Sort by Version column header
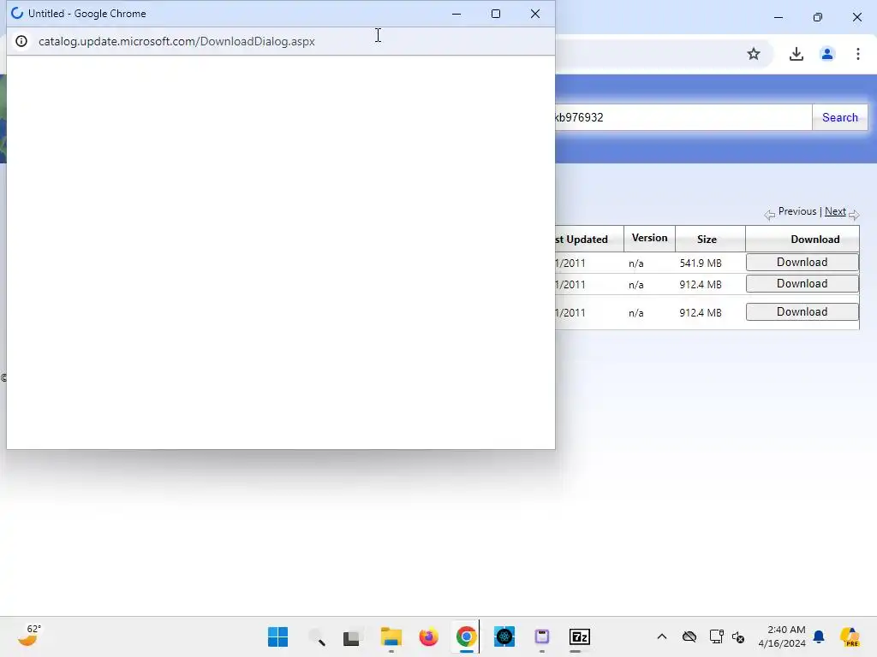 point(649,238)
